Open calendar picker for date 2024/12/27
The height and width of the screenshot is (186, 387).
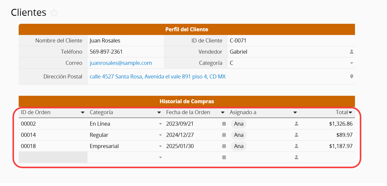(224, 135)
